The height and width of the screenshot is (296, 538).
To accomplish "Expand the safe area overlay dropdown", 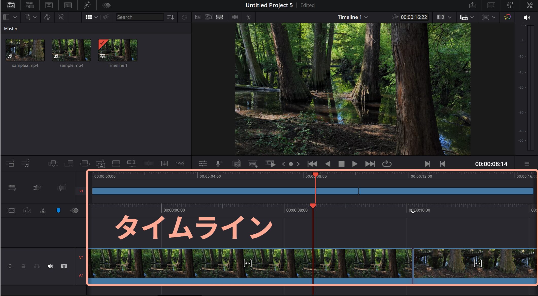I will pyautogui.click(x=494, y=17).
